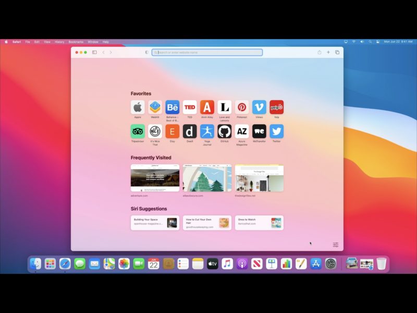
Task: Open Music from the Dock
Action: [x=227, y=264]
